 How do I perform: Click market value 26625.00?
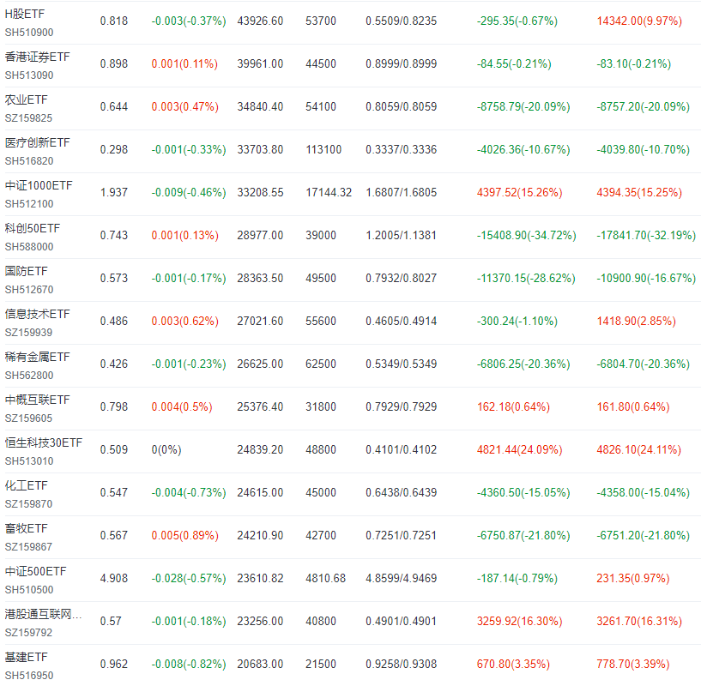click(260, 364)
